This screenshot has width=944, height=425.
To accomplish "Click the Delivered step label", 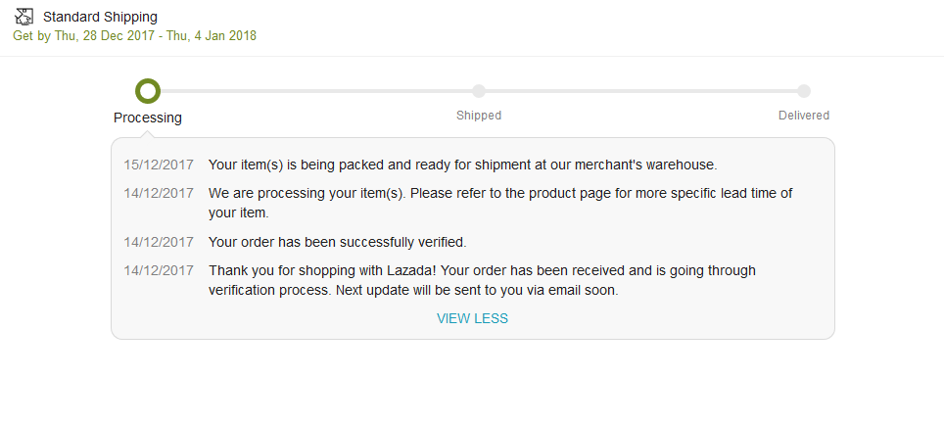I will point(804,116).
